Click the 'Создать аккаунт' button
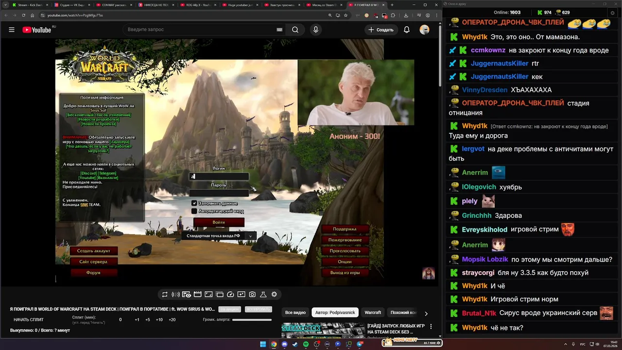This screenshot has width=622, height=350. 93,251
